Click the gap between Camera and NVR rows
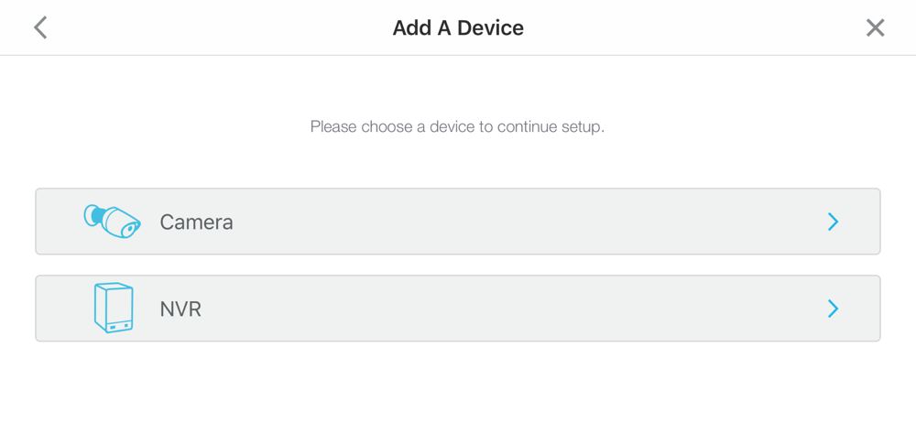 [458, 265]
